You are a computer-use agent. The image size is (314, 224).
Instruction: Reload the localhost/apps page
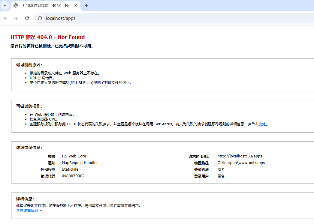[27, 18]
